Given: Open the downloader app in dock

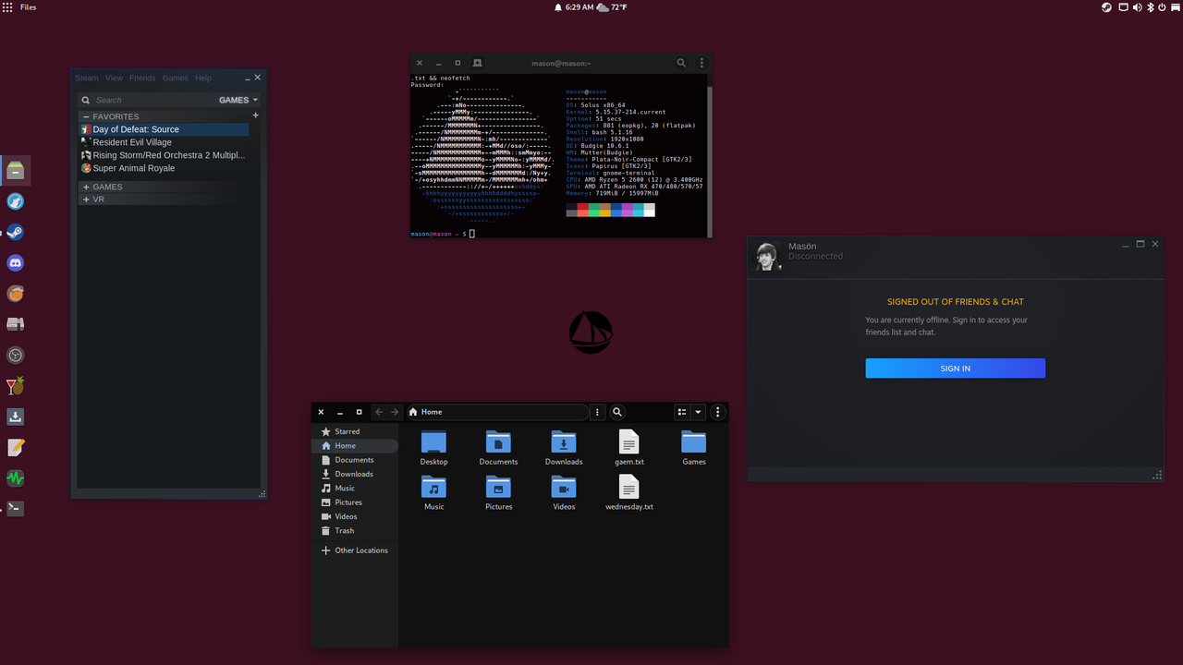Looking at the screenshot, I should (15, 417).
